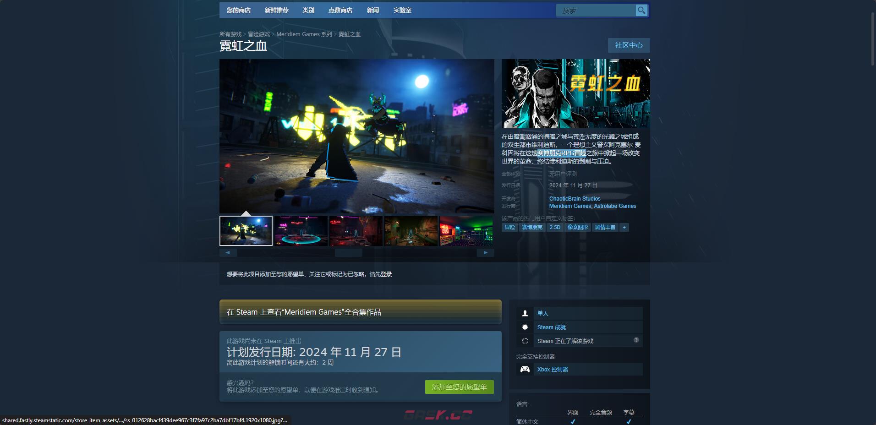Viewport: 876px width, 425px height.
Task: Open the 社区中心 community hub
Action: [629, 45]
